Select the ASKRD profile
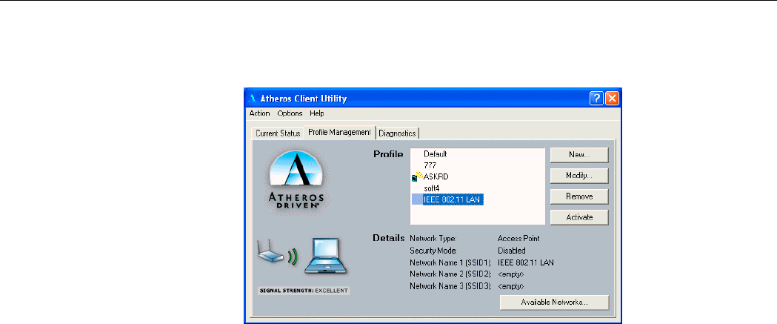The image size is (777, 324). pos(436,176)
